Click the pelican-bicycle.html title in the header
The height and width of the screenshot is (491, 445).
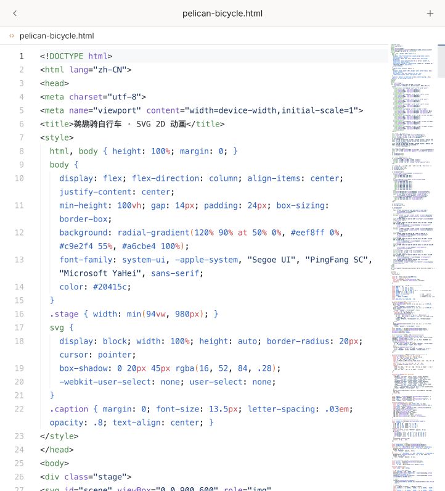(x=222, y=14)
